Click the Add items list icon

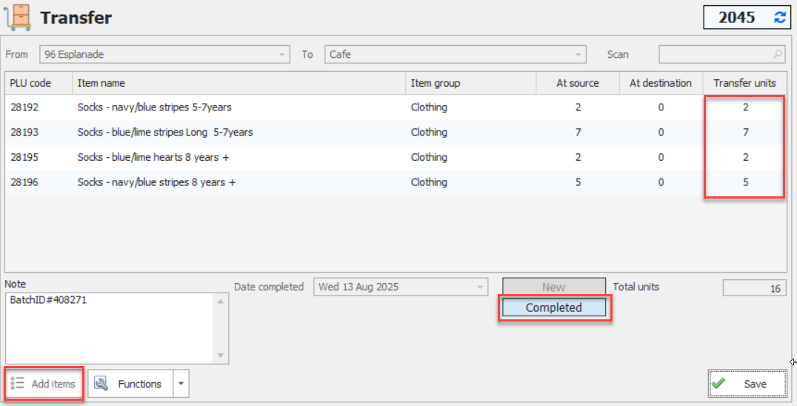[17, 383]
